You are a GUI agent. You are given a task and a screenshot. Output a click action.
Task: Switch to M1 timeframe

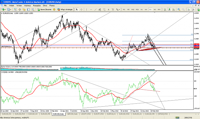[124, 10]
